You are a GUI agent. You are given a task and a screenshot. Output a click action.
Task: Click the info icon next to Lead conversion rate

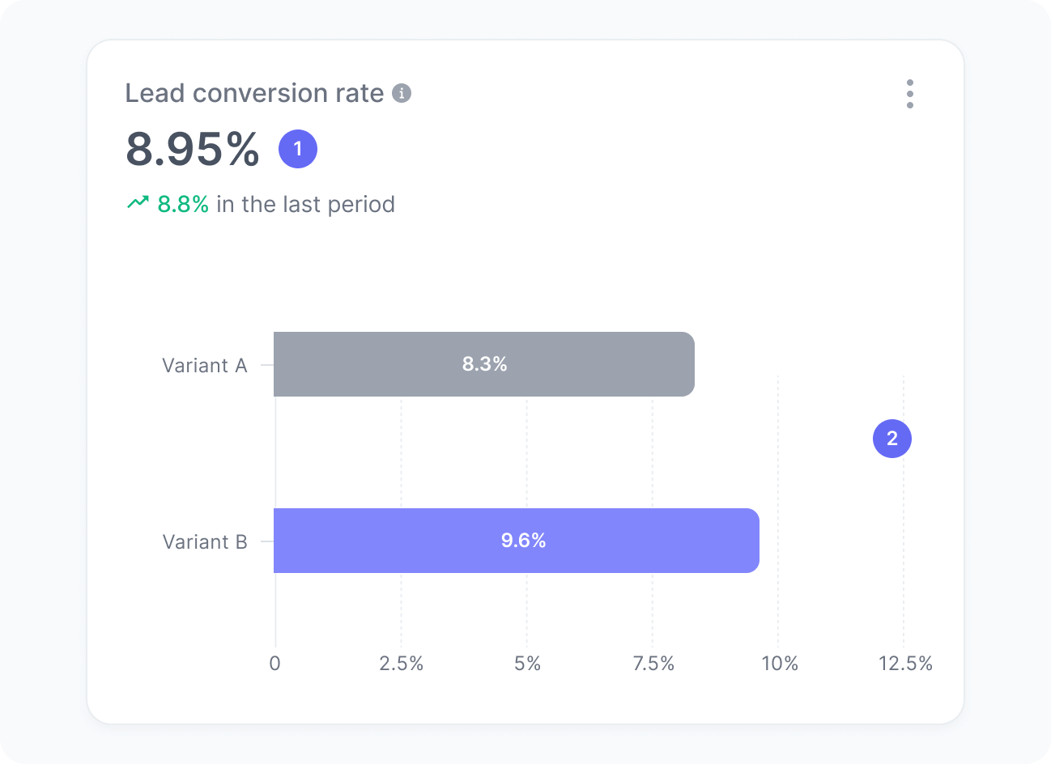coord(402,93)
